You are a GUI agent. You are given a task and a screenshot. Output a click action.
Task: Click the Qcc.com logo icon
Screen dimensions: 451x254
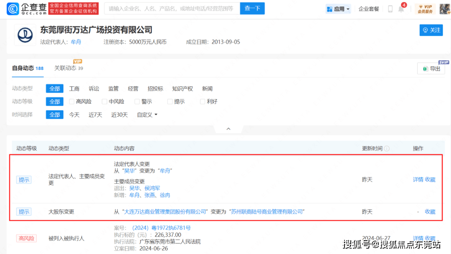click(x=13, y=9)
